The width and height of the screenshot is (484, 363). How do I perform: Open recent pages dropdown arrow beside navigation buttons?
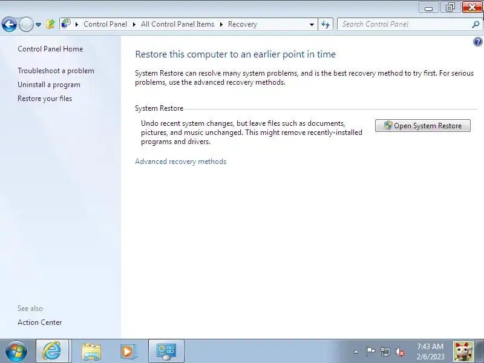pyautogui.click(x=38, y=24)
